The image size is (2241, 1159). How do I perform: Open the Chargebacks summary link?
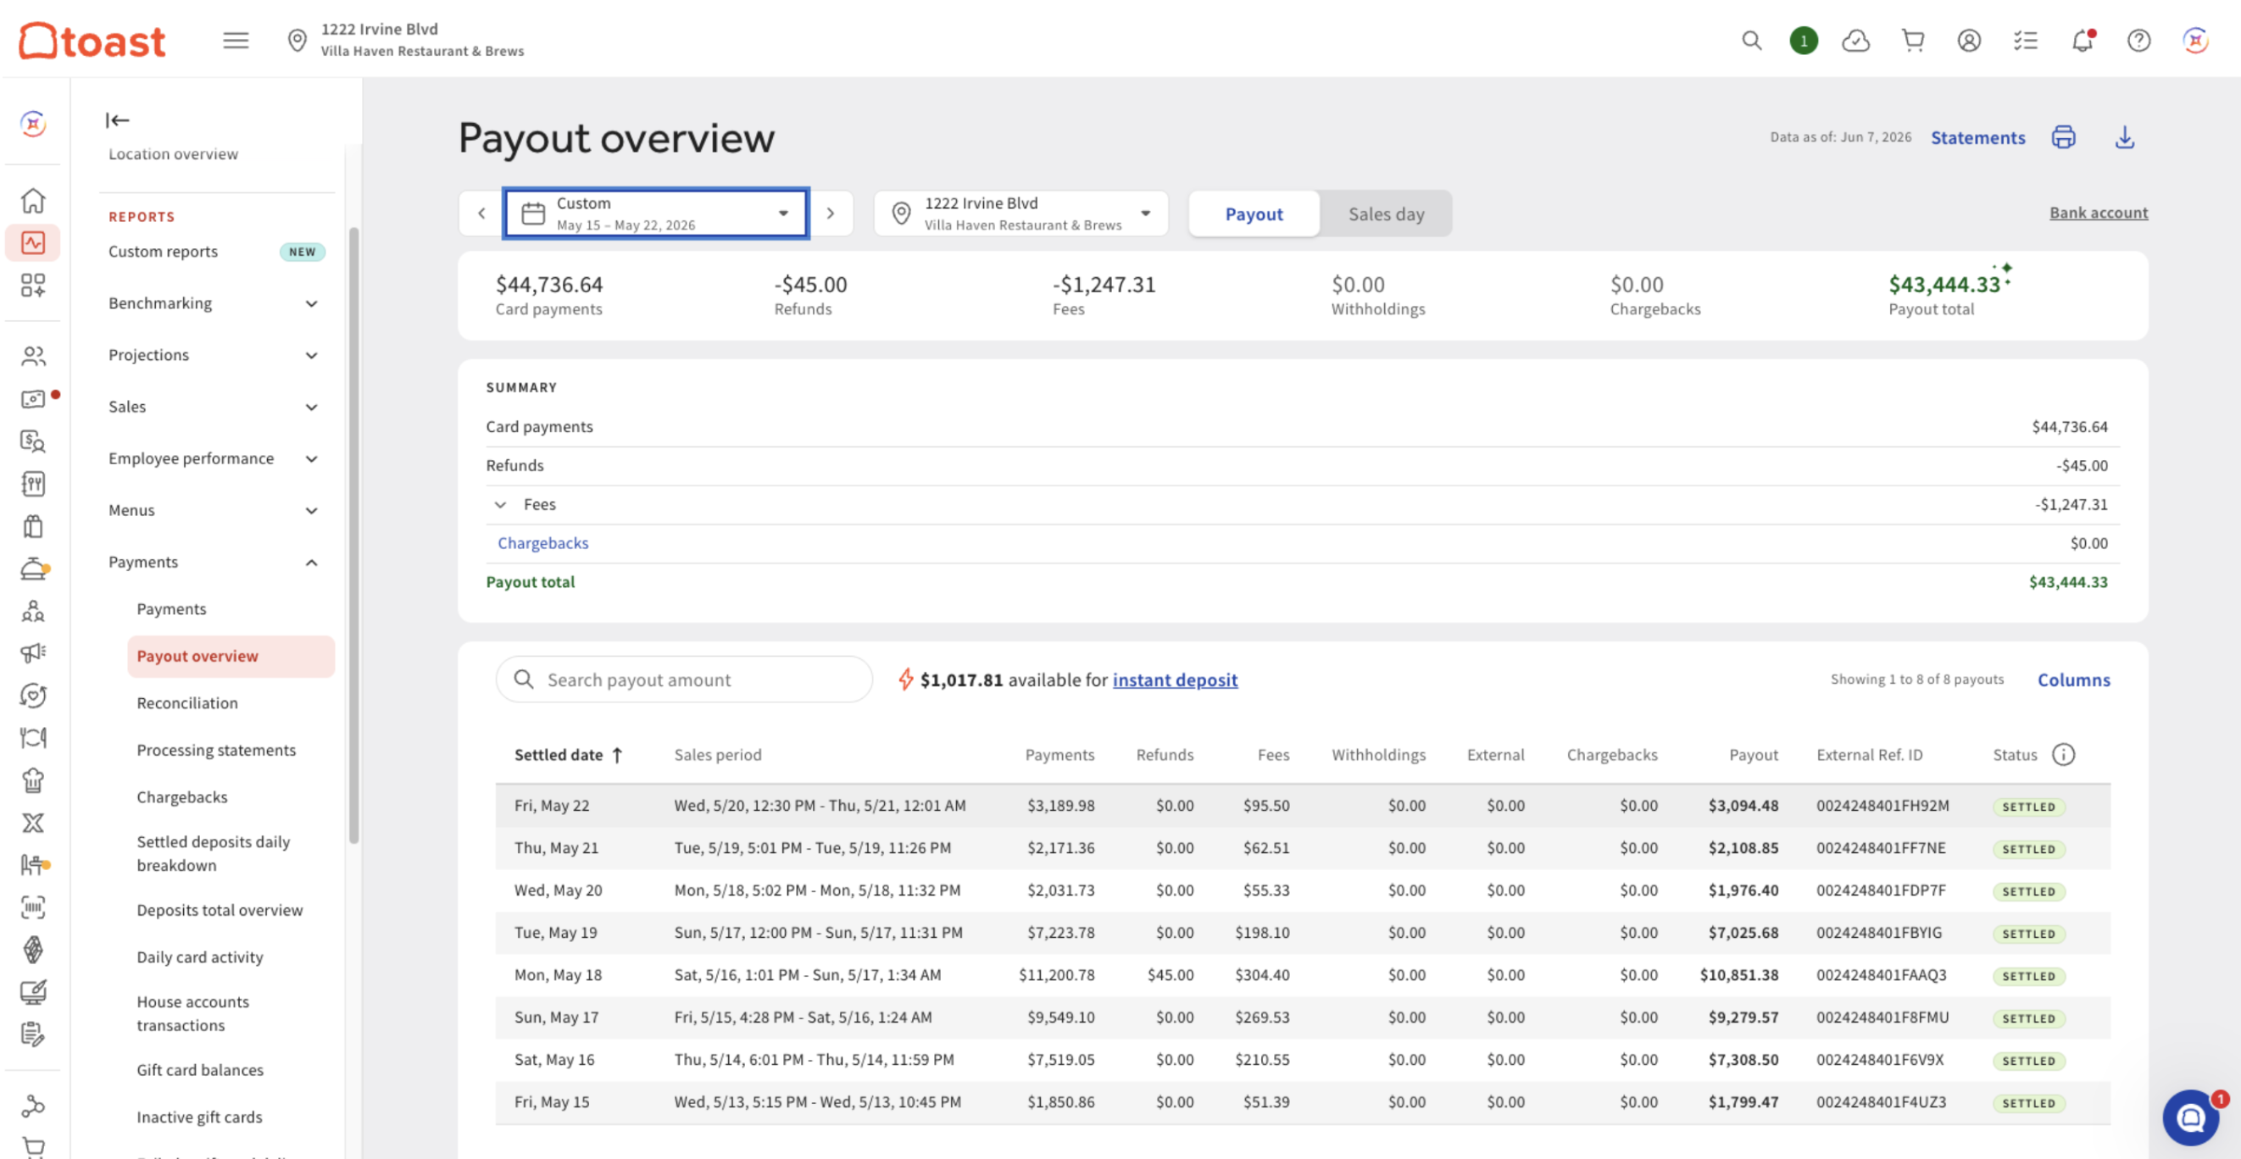click(542, 543)
